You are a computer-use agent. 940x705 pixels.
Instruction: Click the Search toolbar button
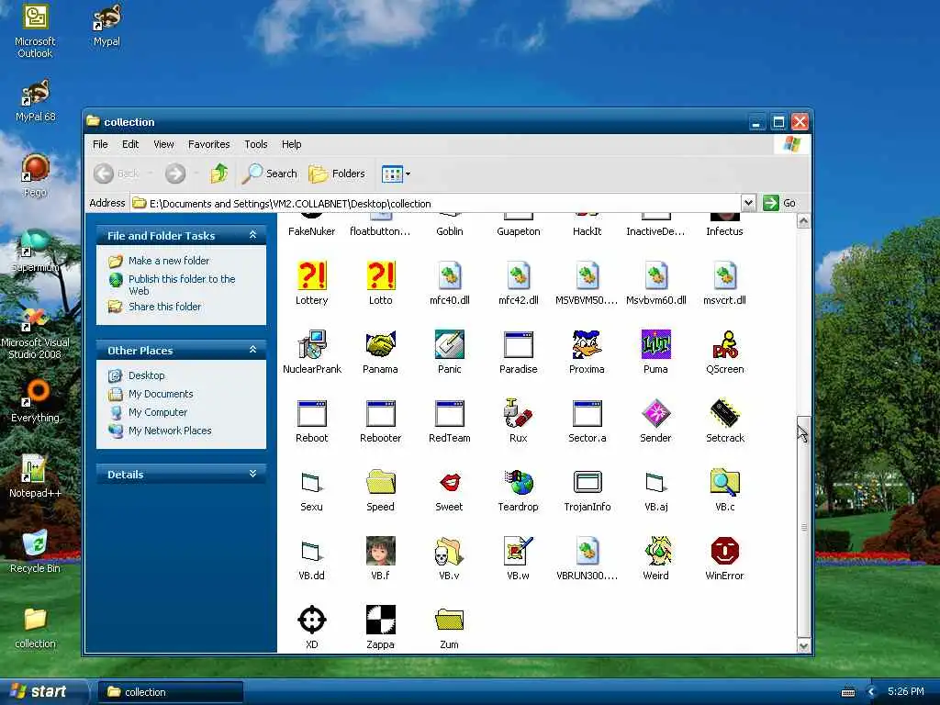[270, 173]
